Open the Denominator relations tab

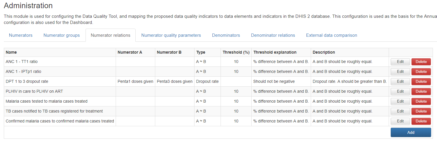tap(273, 35)
